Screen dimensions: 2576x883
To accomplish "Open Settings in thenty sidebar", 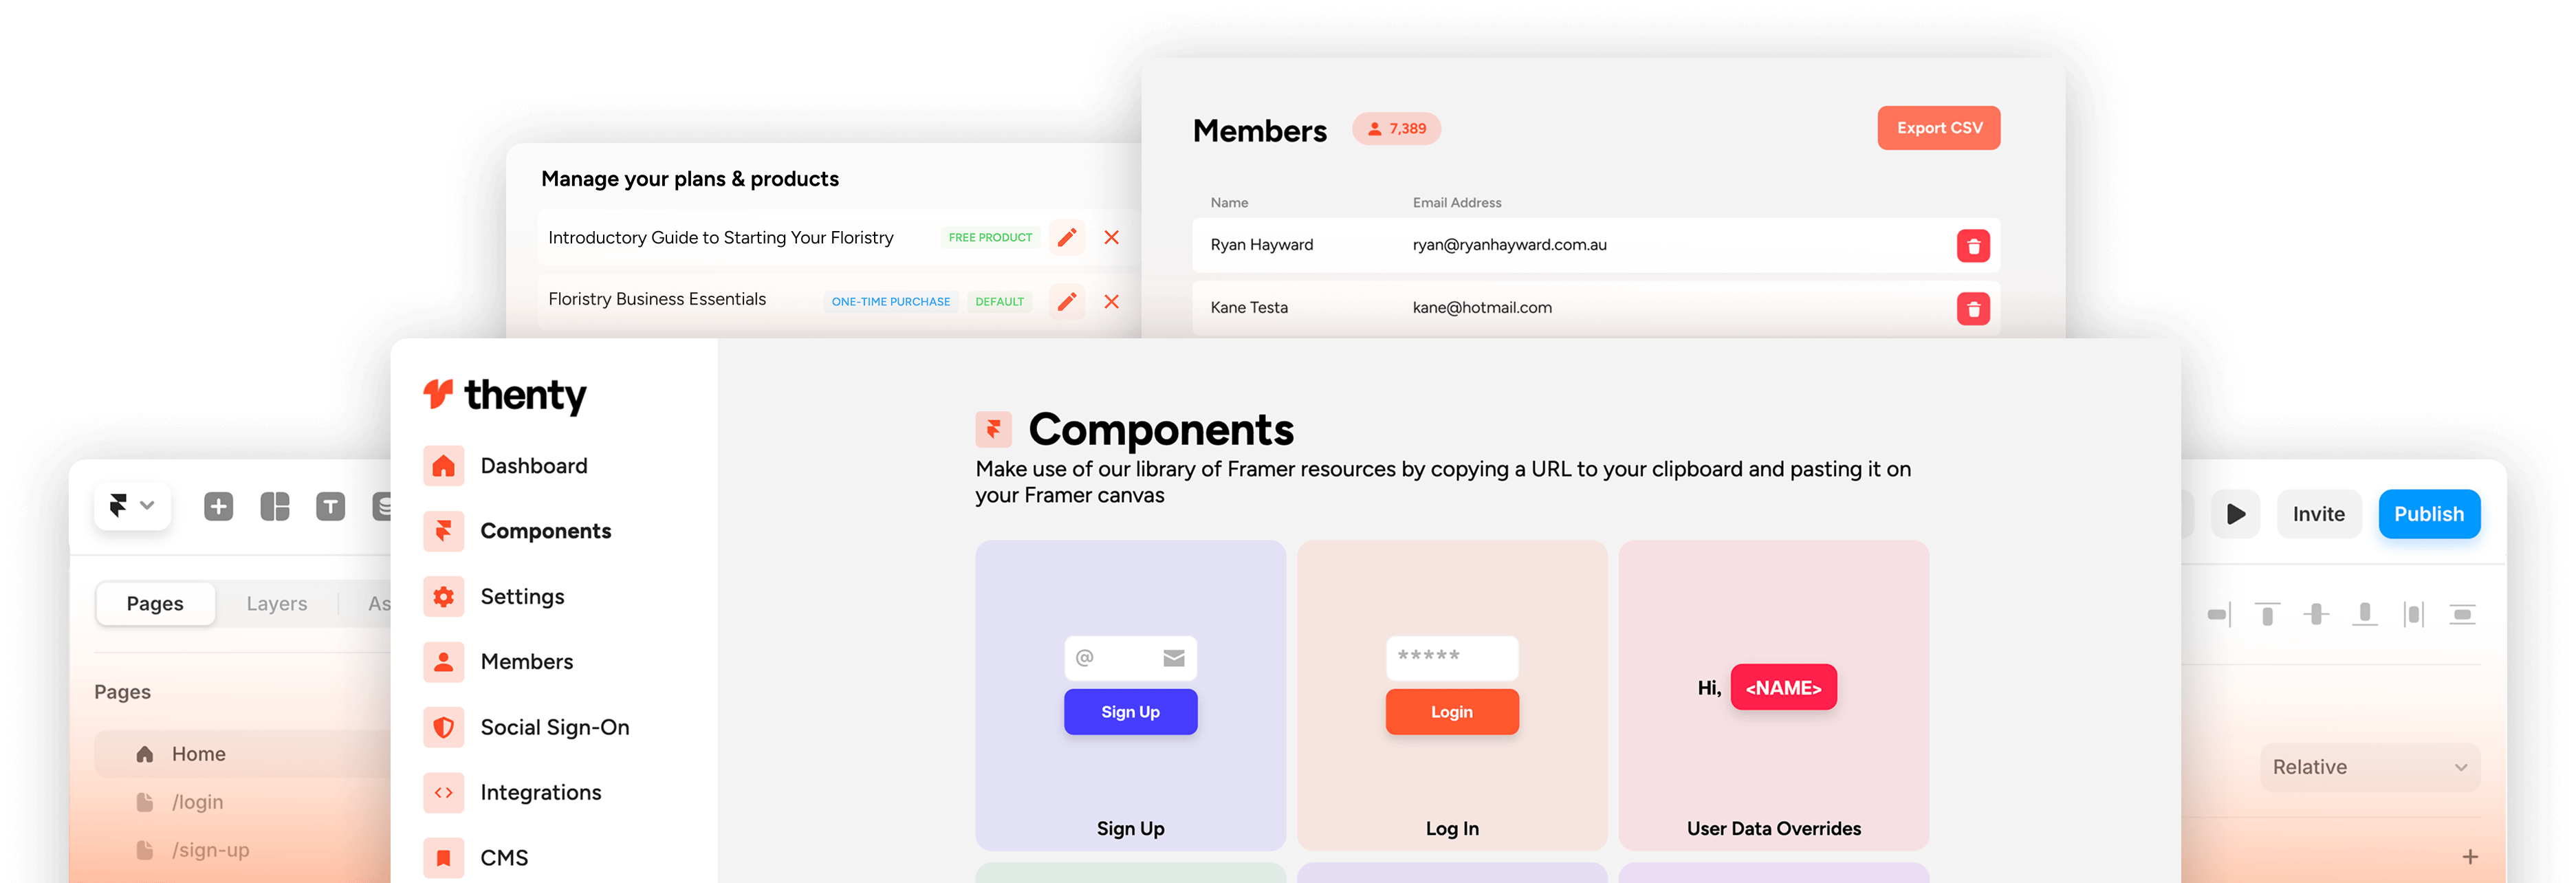I will point(522,597).
